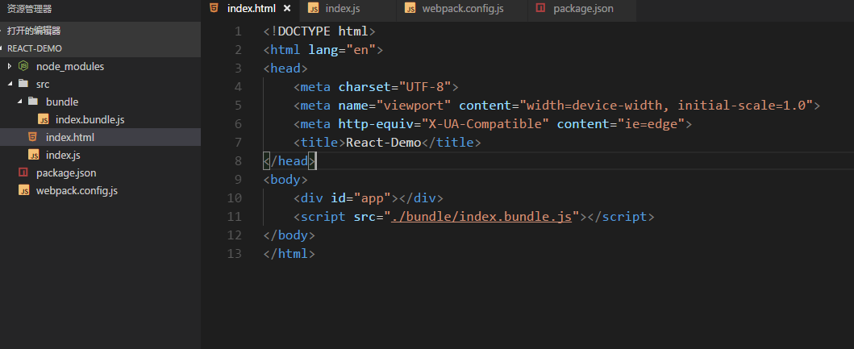Click the node_modules Node.js folder icon
The image size is (854, 349).
(x=23, y=66)
